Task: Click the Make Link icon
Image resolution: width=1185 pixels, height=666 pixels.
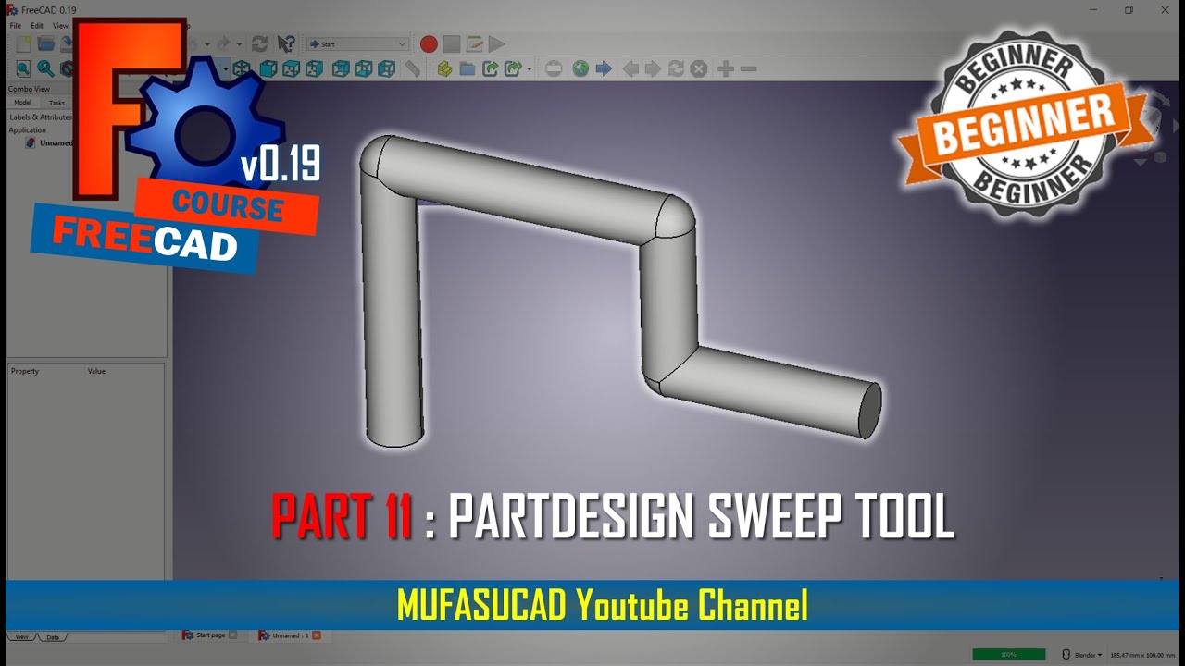Action: [x=491, y=68]
